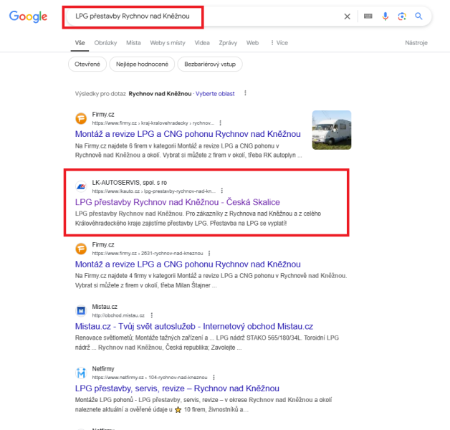The image size is (450, 430).
Task: Click the magnifying glass search button
Action: [418, 16]
